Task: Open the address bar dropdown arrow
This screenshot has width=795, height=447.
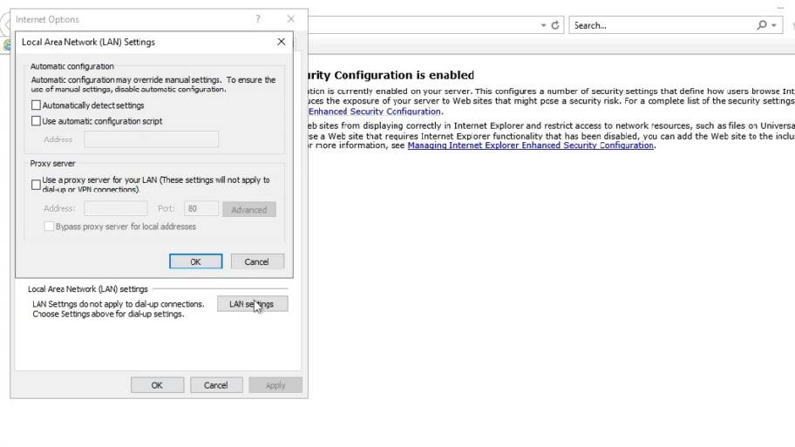Action: coord(543,25)
